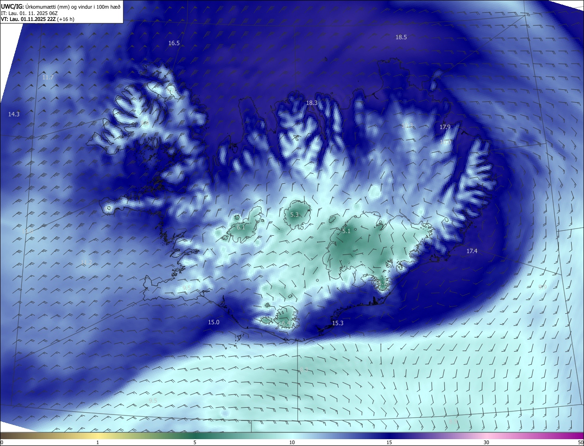Click the 6.4 value label on the glacier
Image resolution: width=584 pixels, height=446 pixels.
coord(286,323)
